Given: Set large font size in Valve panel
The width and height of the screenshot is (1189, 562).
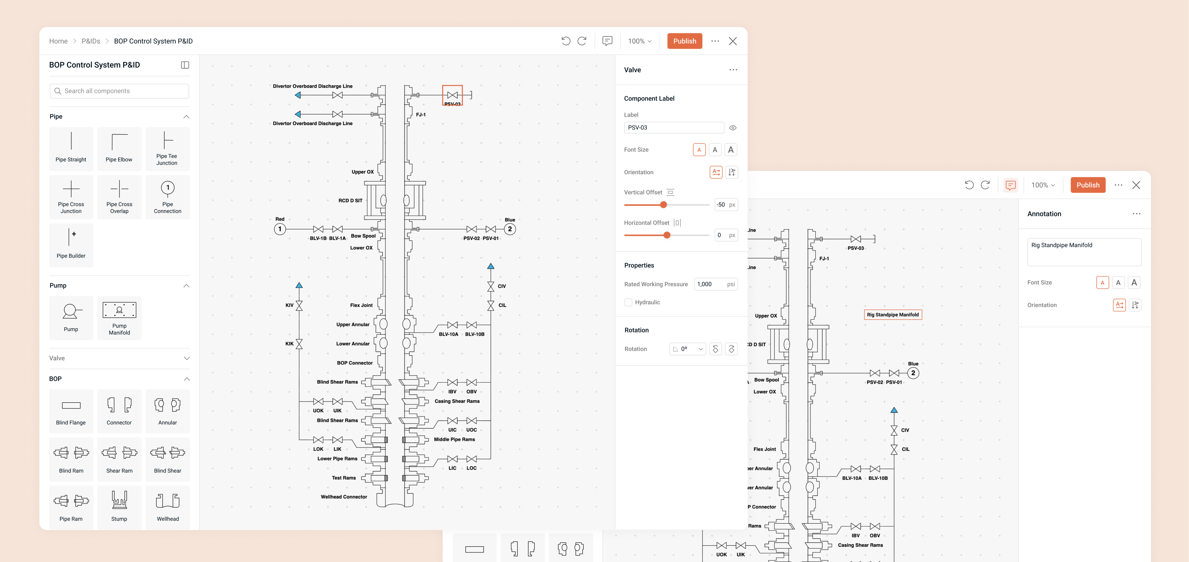Looking at the screenshot, I should [731, 150].
